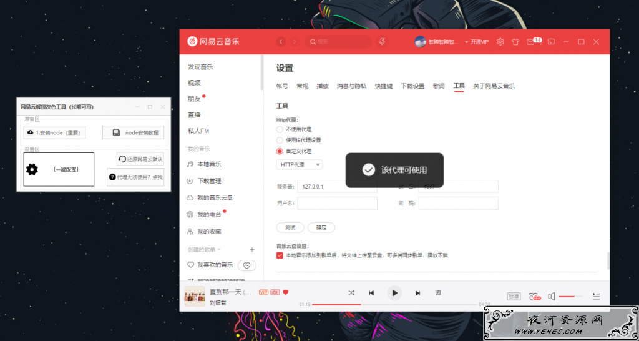Open 下载管理 download icon entry
639x341 pixels.
point(204,180)
